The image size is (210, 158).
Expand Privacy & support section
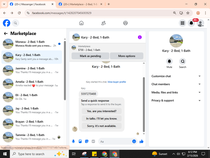176,100
